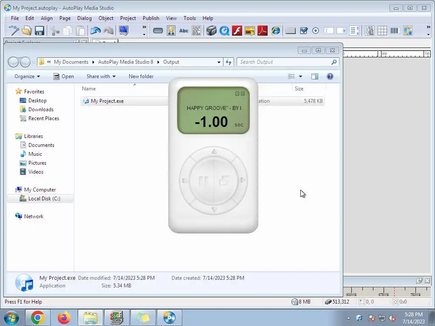The image size is (435, 326).
Task: Click the Redo arrow icon
Action: [108, 31]
